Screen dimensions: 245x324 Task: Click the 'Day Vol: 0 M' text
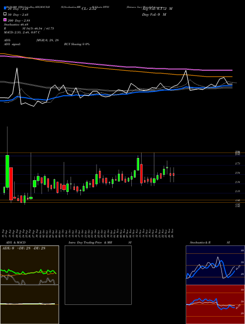click(154, 15)
